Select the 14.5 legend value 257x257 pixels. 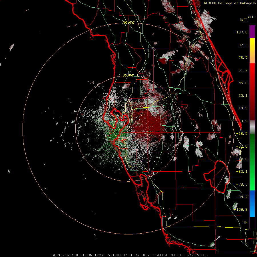pos(243,108)
